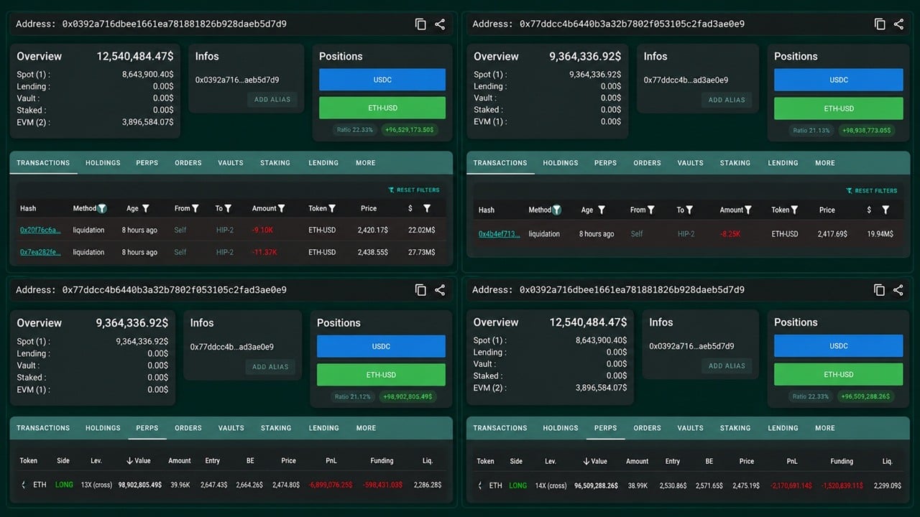Open Age filter in 0x0392 transactions table
The height and width of the screenshot is (517, 920).
[146, 208]
